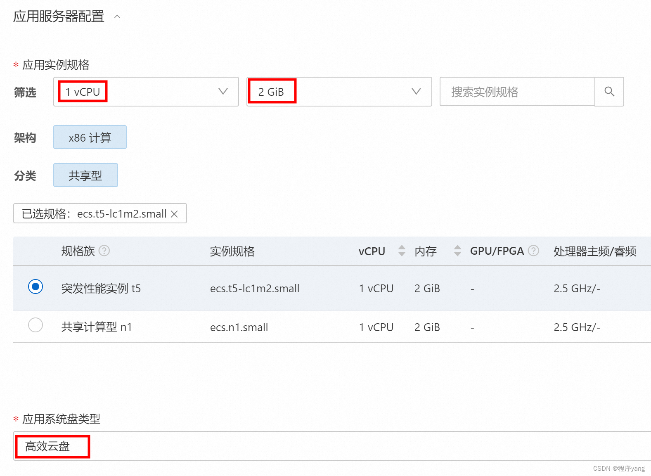
Task: Click the help icon next to GPU/FPGA
Action: (x=534, y=251)
